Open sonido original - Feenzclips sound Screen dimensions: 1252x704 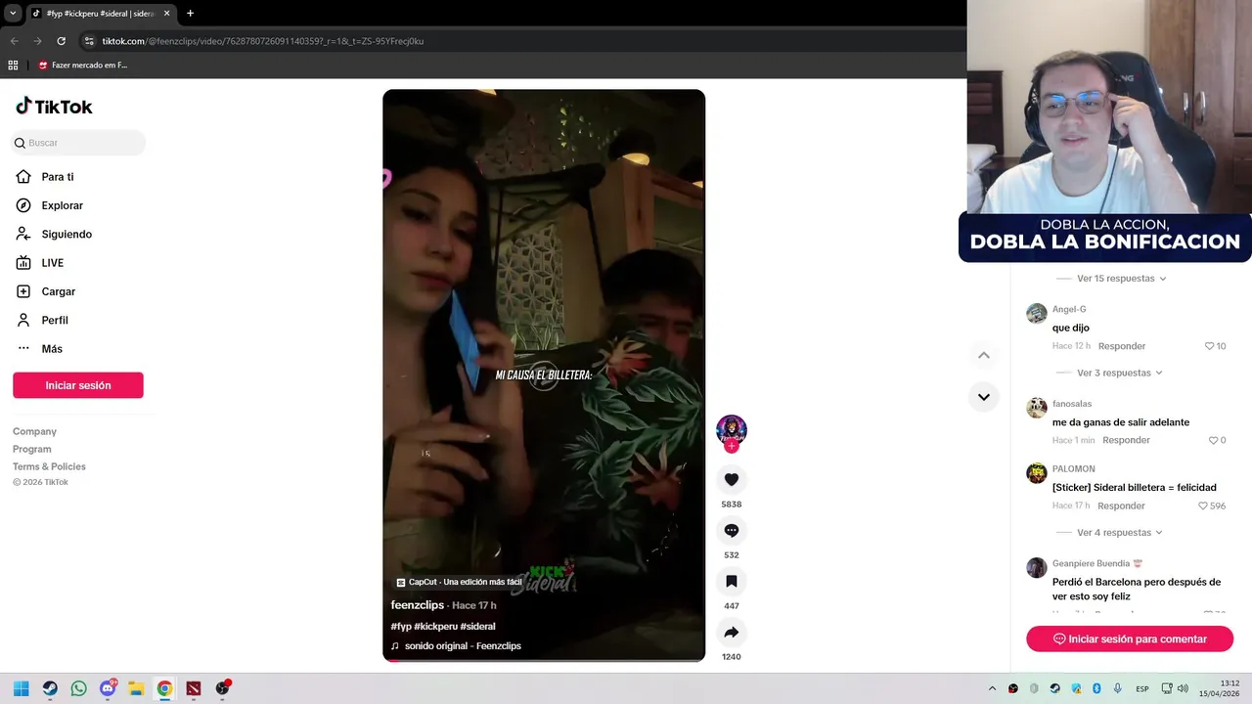pyautogui.click(x=456, y=646)
